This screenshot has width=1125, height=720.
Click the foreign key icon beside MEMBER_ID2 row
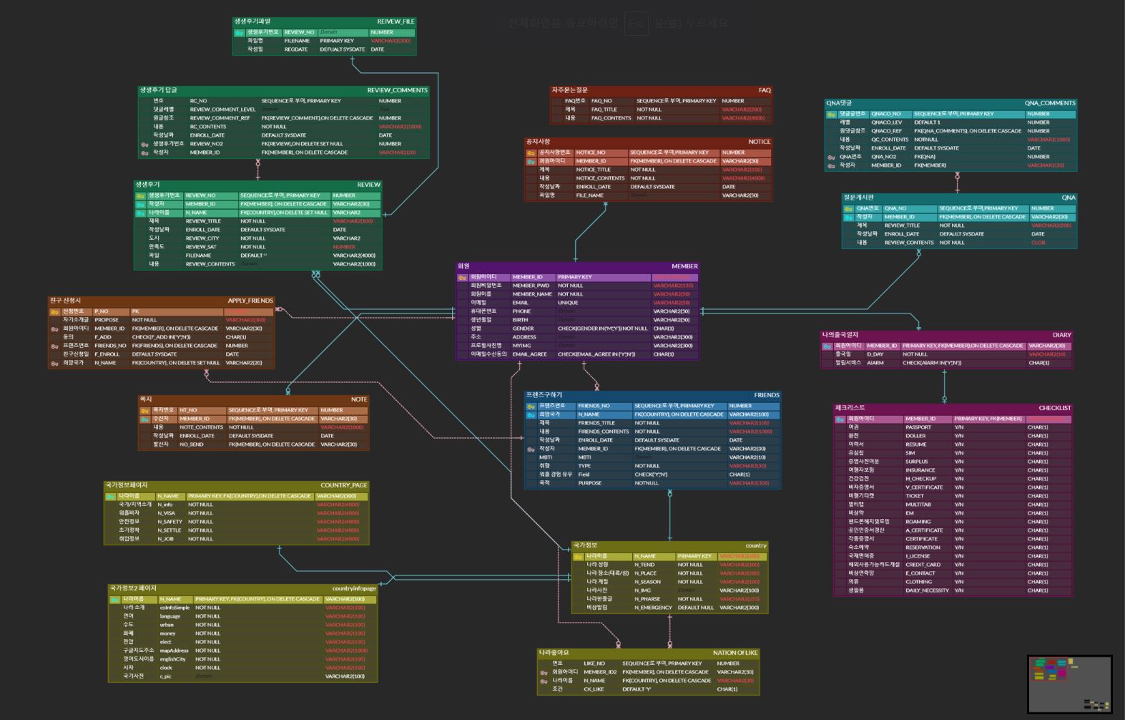tap(544, 673)
